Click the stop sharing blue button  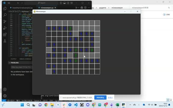point(100,97)
